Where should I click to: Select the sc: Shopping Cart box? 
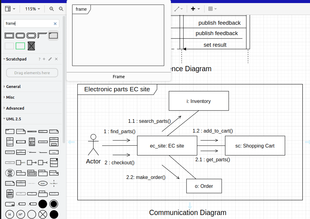[x=255, y=145]
